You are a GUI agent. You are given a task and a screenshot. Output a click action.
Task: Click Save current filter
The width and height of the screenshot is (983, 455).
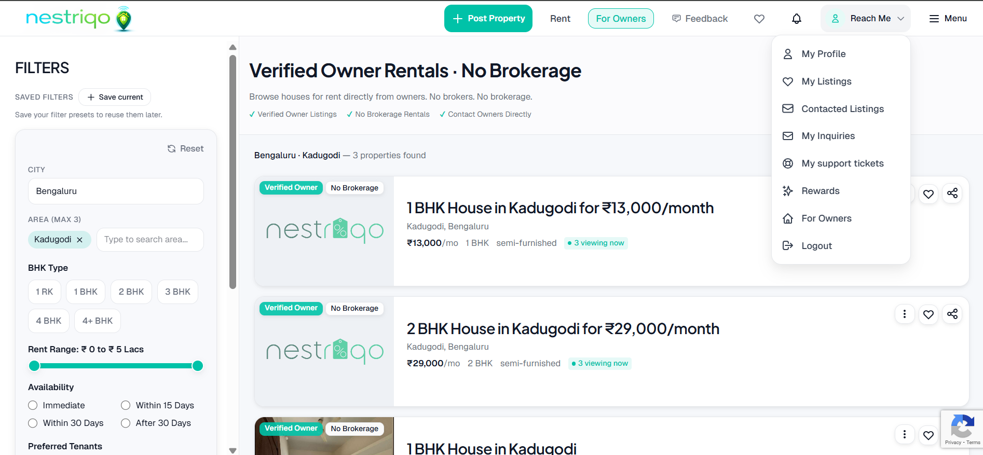point(115,97)
